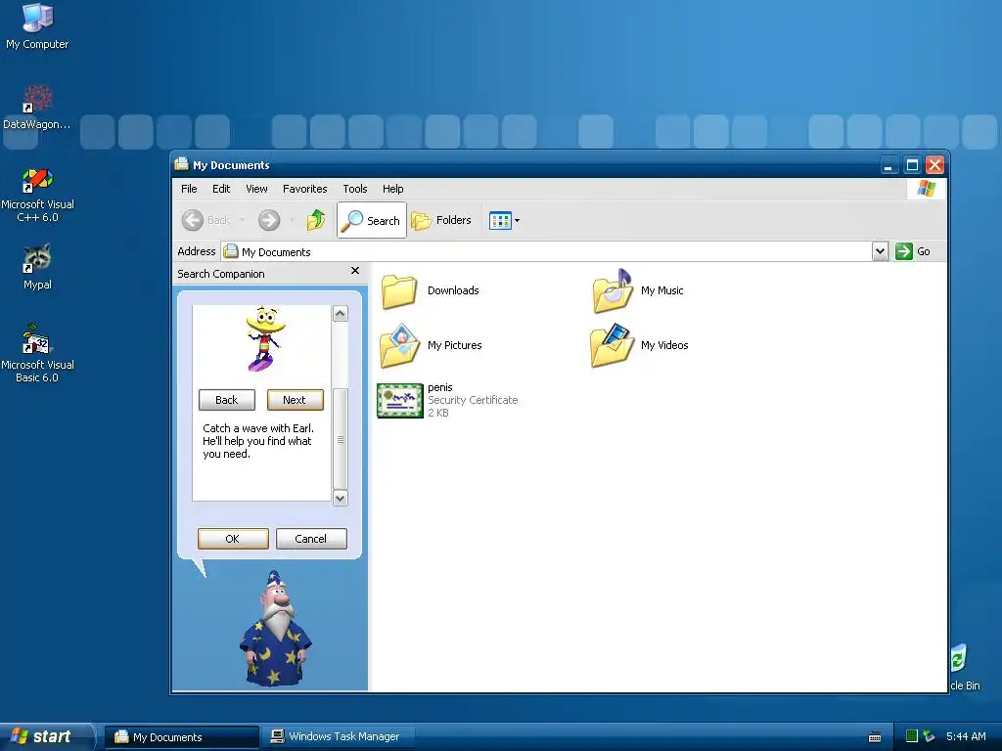Open the Edit menu
The height and width of the screenshot is (751, 1002).
[x=221, y=189]
